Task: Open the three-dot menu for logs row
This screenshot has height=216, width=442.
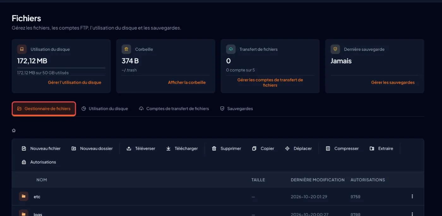Action: pos(412,214)
